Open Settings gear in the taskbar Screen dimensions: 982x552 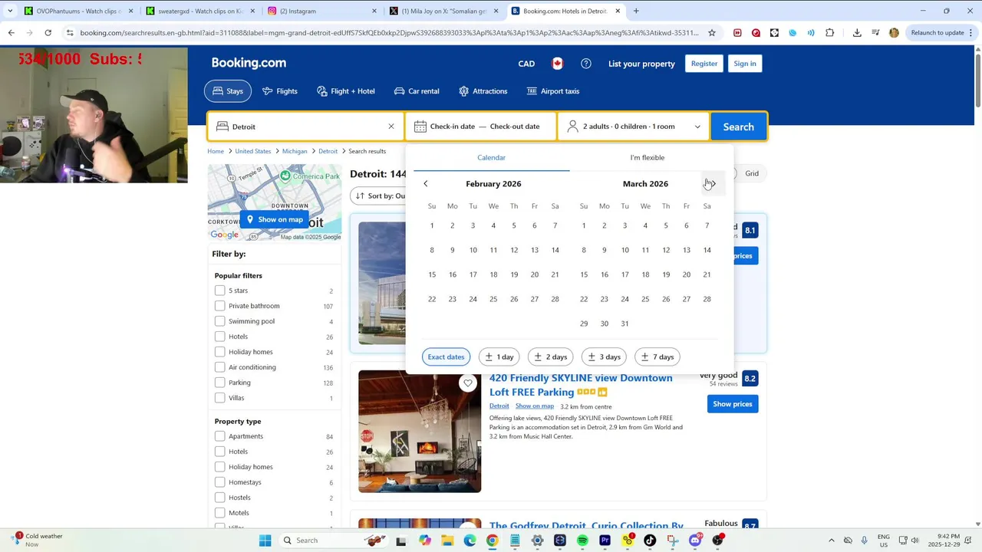click(537, 540)
